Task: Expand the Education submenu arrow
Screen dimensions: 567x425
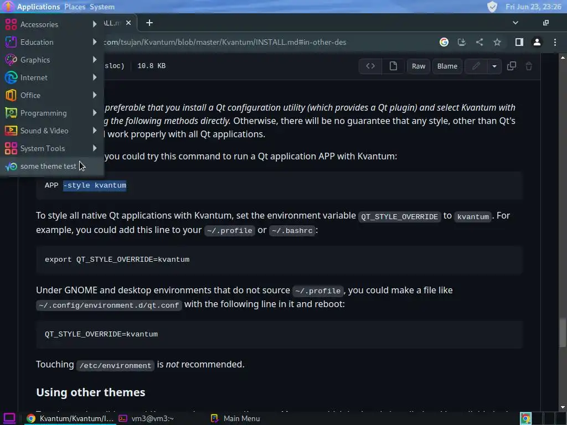Action: tap(95, 42)
